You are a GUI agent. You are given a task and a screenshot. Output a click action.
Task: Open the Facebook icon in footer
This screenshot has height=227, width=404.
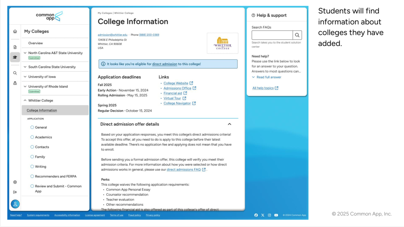256,215
